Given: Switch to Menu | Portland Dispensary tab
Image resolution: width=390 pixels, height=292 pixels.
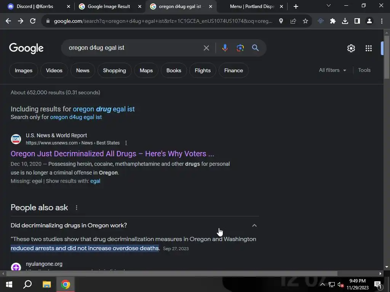Looking at the screenshot, I should pos(252,6).
